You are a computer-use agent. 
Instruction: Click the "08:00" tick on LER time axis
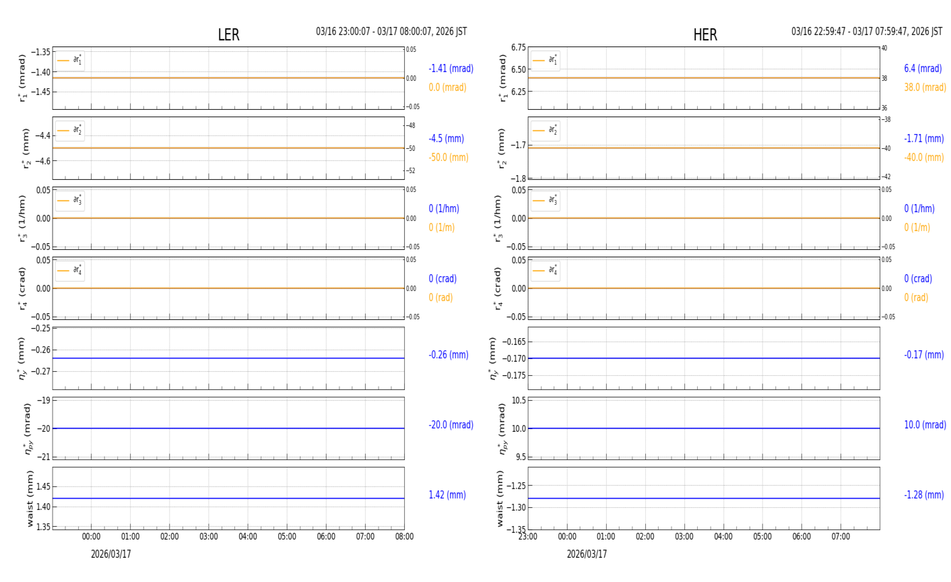(404, 537)
